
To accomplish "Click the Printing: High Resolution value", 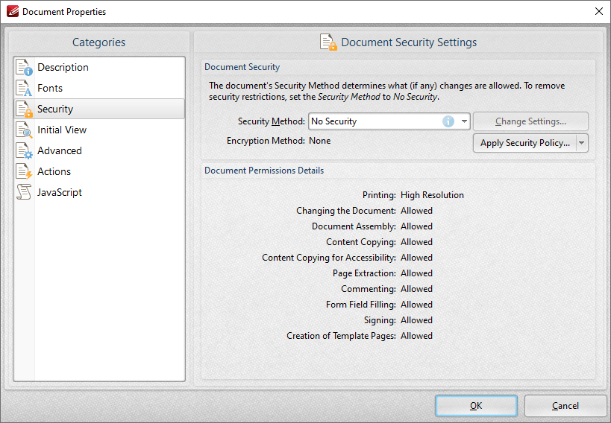I will click(432, 195).
